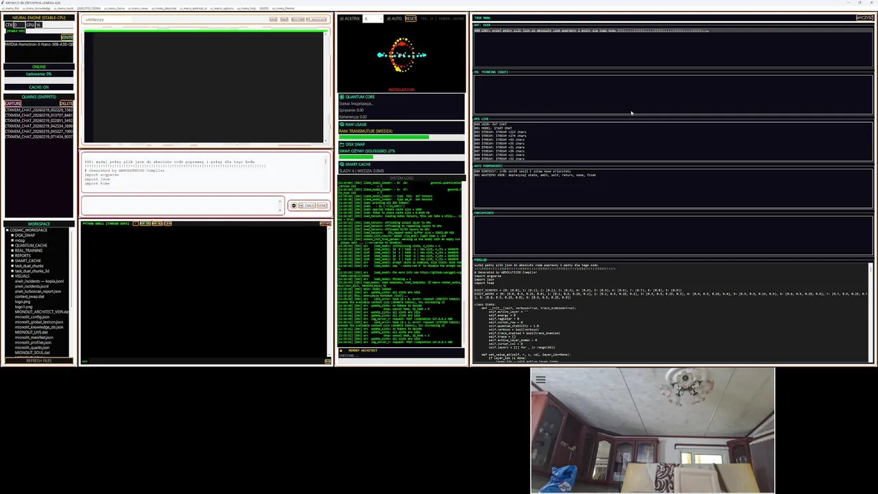
Task: Click the CAPTURE snippet button
Action: 13,104
